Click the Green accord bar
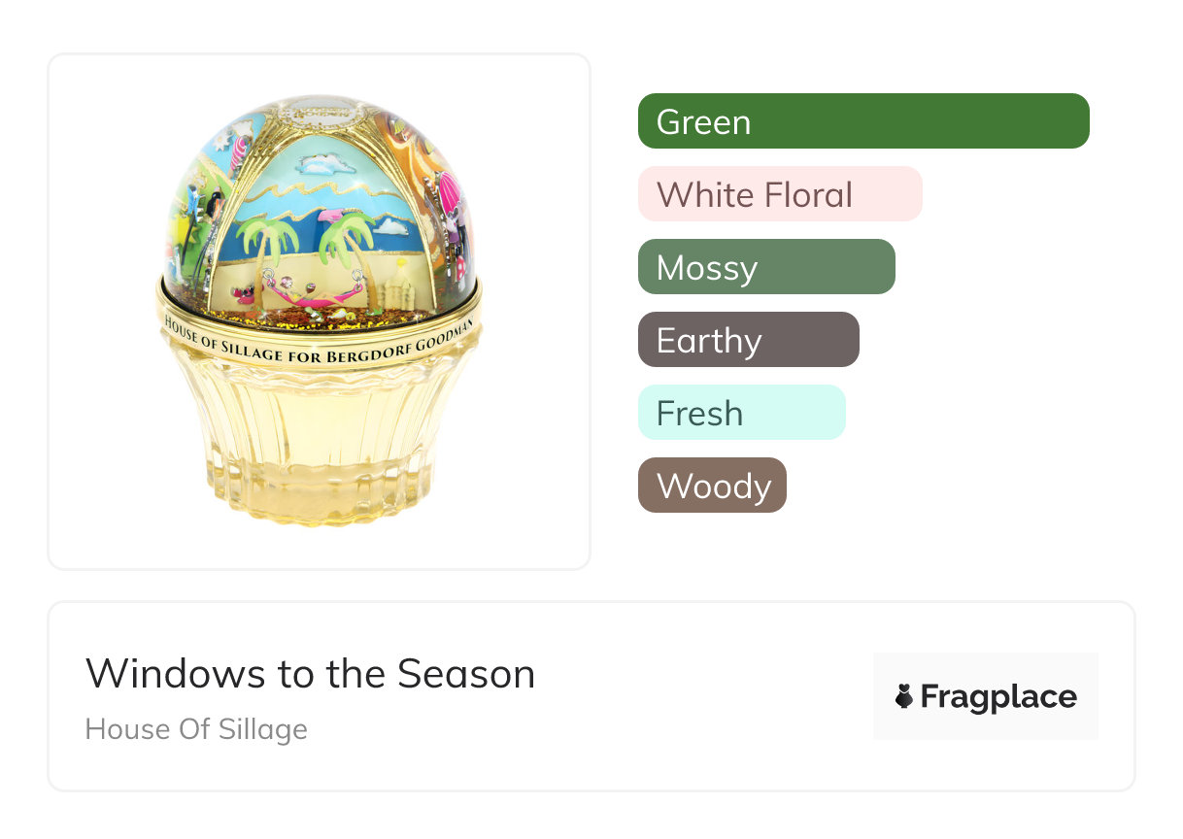Viewport: 1183px width, 839px height. point(862,121)
